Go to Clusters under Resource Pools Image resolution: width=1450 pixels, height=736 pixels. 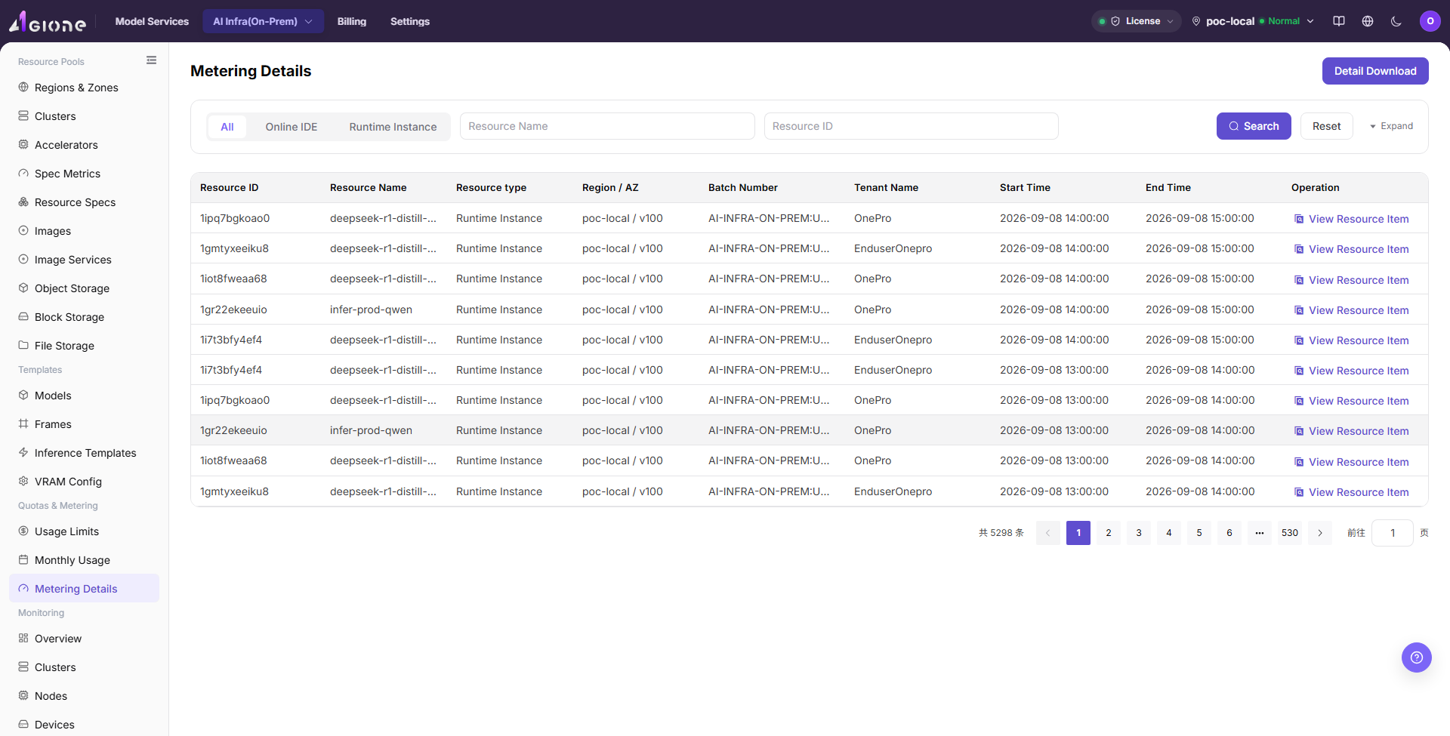click(x=85, y=116)
